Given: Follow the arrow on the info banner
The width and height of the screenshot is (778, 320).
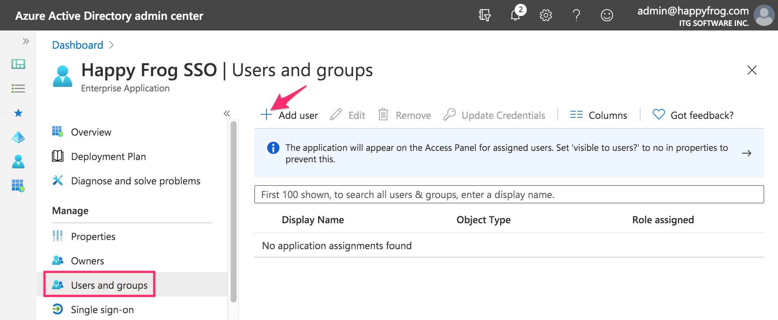Looking at the screenshot, I should tap(746, 153).
